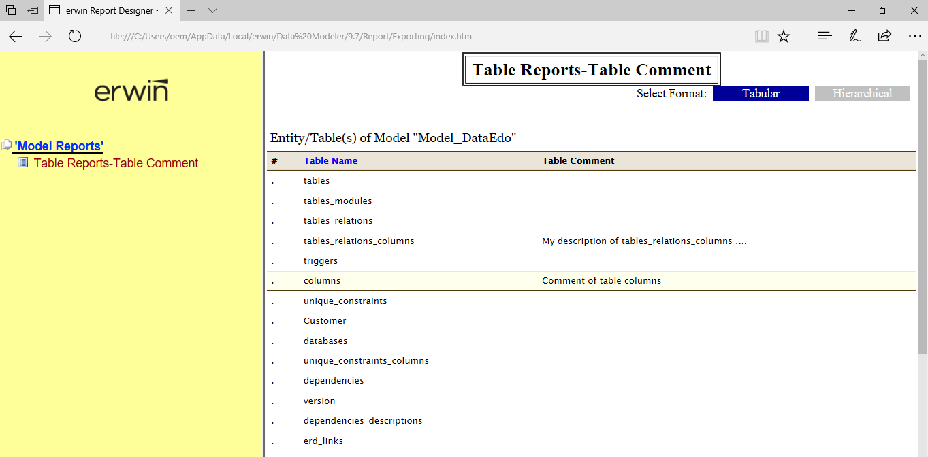Switch to Tabular format
Image resolution: width=928 pixels, height=457 pixels.
(x=761, y=94)
